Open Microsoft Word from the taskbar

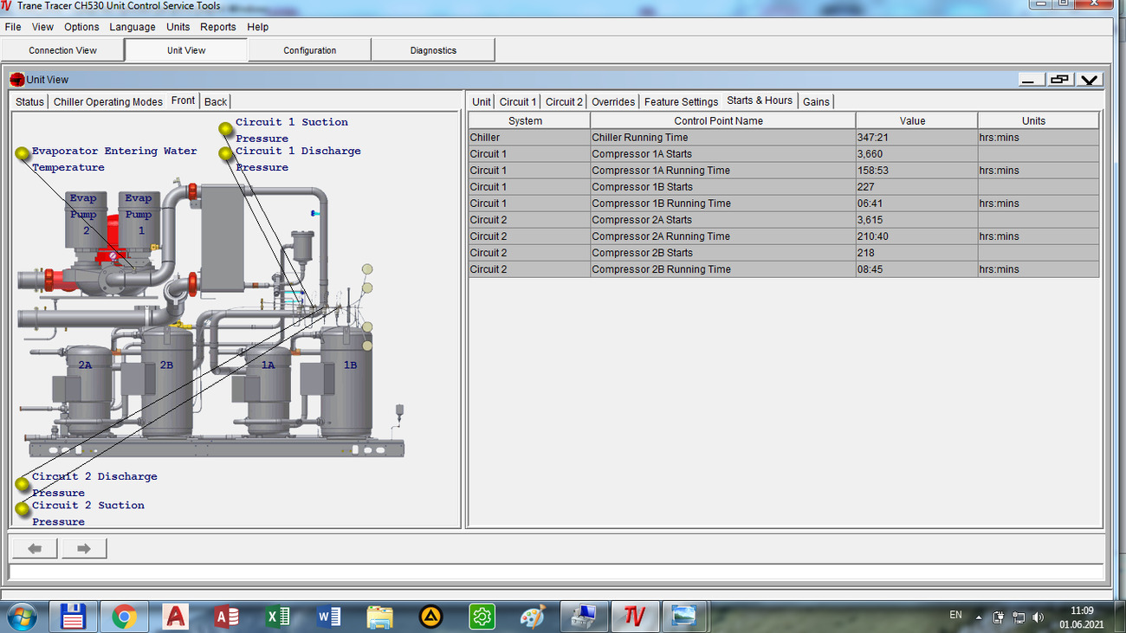click(328, 617)
